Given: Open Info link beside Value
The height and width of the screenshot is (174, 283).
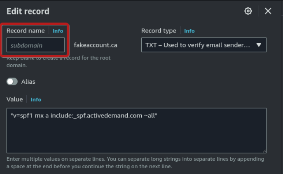Looking at the screenshot, I should 36,99.
